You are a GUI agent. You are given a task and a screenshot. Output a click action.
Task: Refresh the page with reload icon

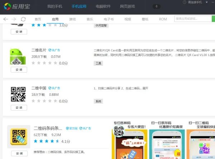(23, 19)
